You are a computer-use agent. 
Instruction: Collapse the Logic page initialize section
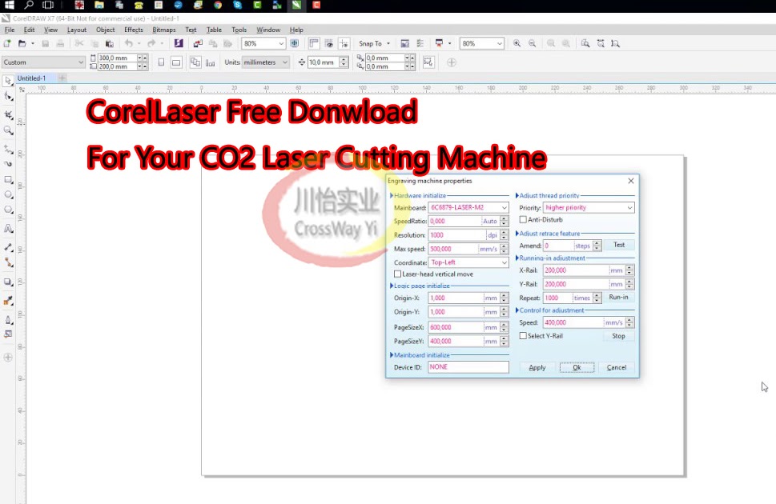pos(392,286)
